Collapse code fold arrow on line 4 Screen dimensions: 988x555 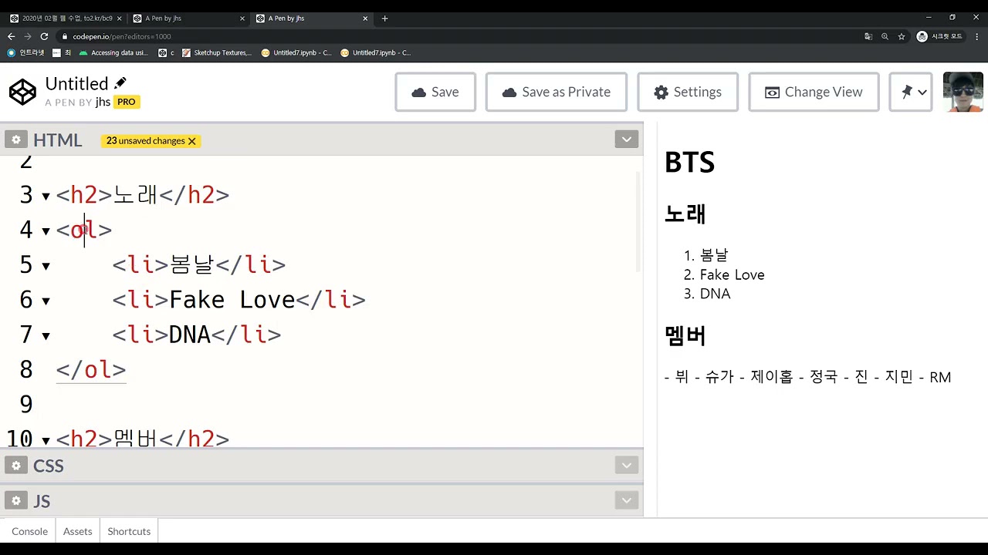tap(46, 231)
